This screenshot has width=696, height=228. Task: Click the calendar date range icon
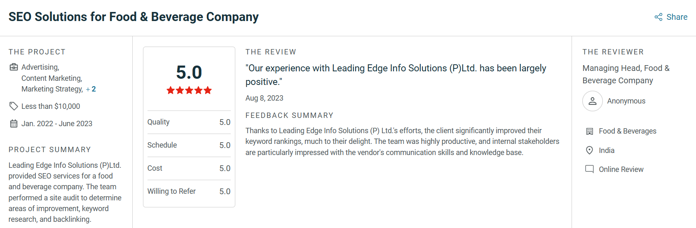coord(14,124)
